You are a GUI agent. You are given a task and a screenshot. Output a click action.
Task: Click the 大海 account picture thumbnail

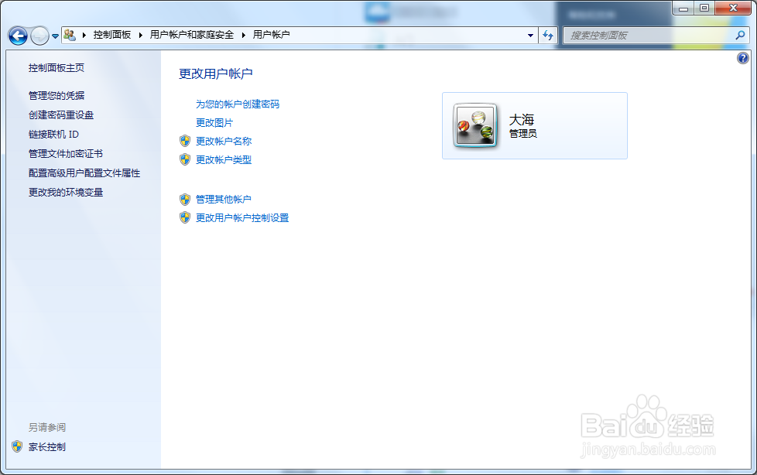[475, 125]
